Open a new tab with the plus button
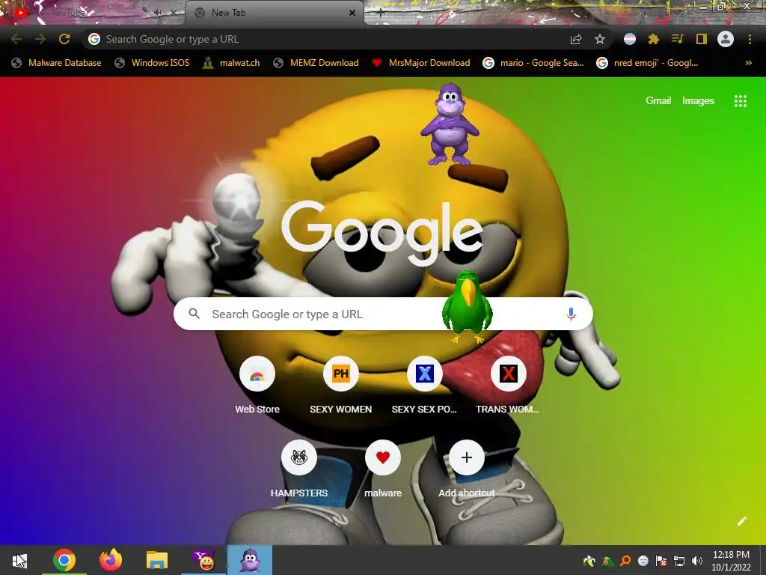This screenshot has width=766, height=575. point(381,13)
